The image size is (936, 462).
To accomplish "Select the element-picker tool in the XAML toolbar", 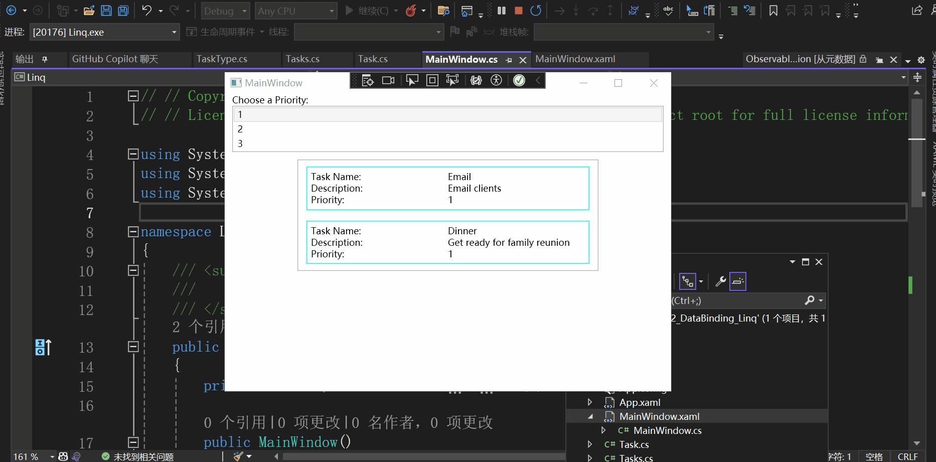I will click(x=412, y=80).
